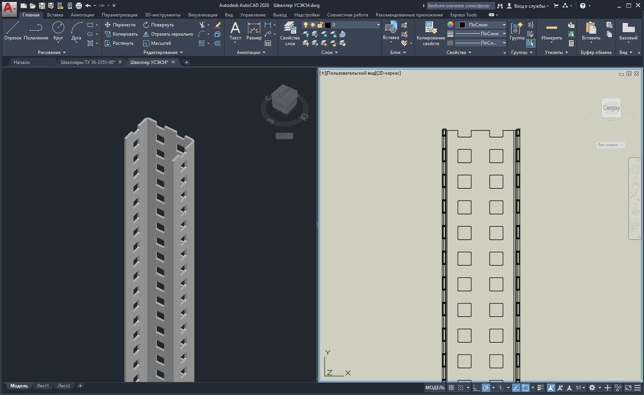
Task: Expand the Рисование panel
Action: (52, 52)
